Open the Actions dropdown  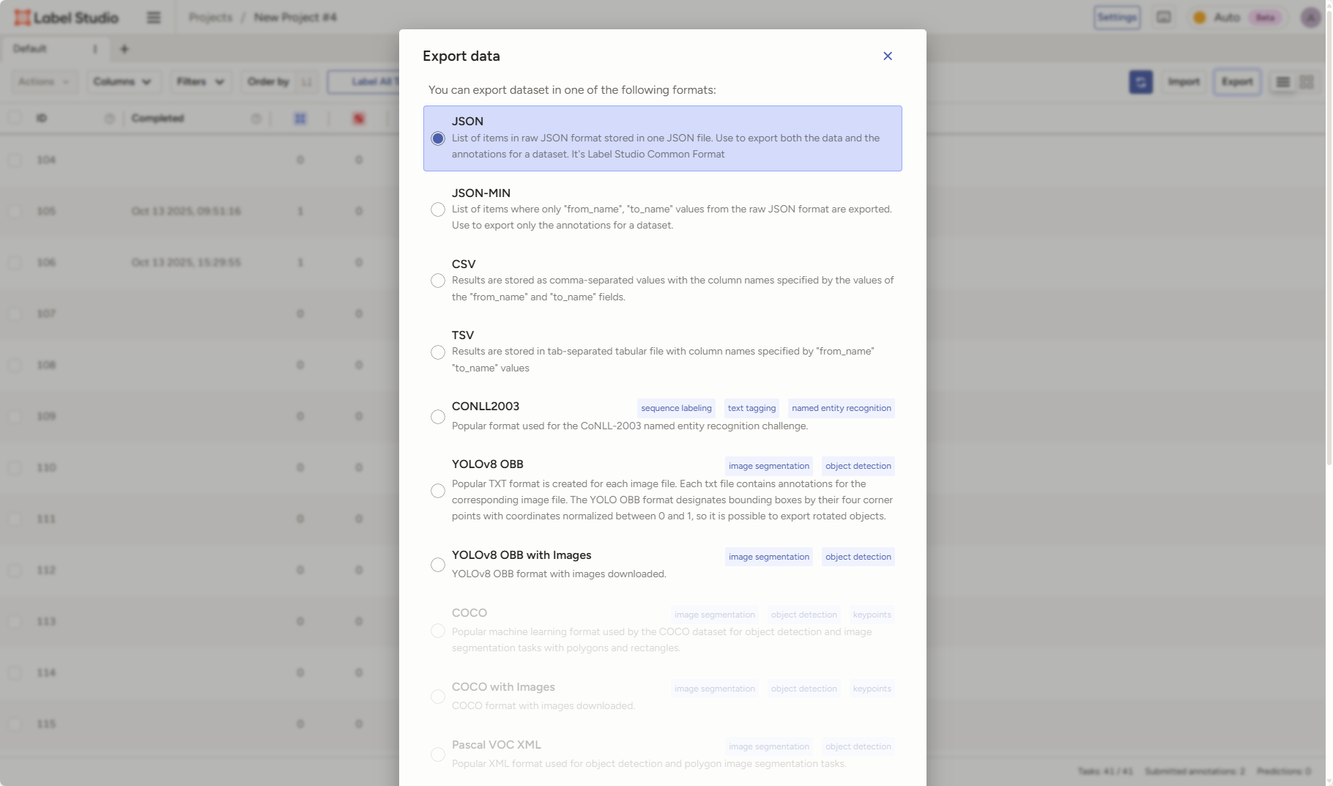tap(44, 81)
